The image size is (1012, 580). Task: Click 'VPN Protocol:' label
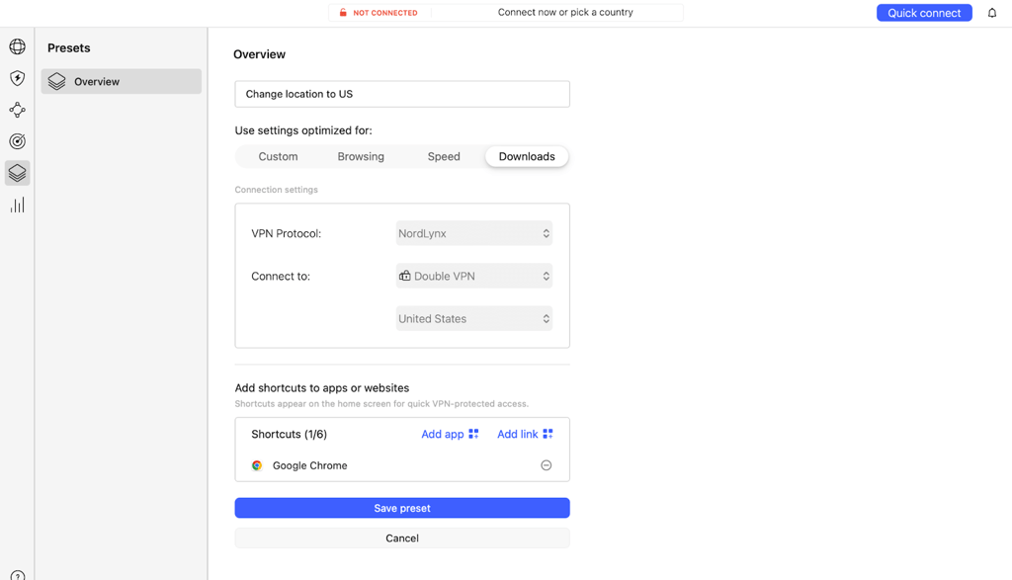pyautogui.click(x=286, y=233)
